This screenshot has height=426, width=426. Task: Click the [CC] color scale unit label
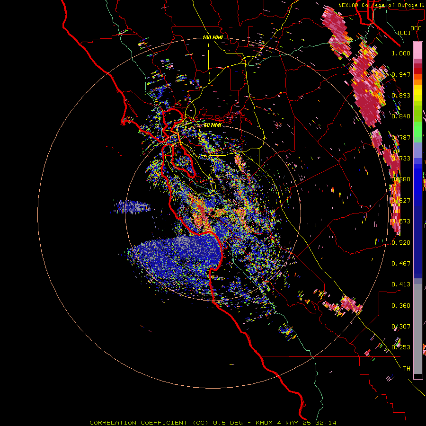point(404,33)
